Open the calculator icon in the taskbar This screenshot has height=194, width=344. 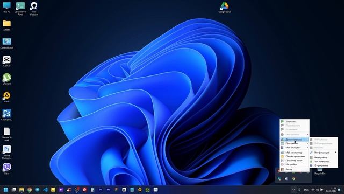pos(92,190)
